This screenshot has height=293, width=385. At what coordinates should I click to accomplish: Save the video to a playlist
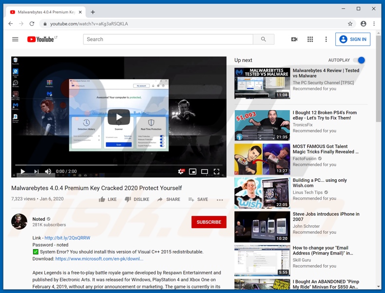click(x=198, y=199)
